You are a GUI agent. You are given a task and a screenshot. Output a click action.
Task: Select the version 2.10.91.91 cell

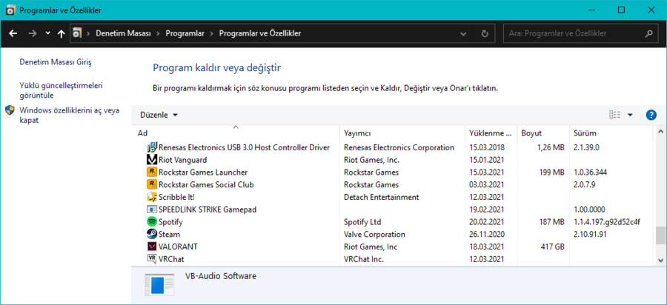coord(590,234)
